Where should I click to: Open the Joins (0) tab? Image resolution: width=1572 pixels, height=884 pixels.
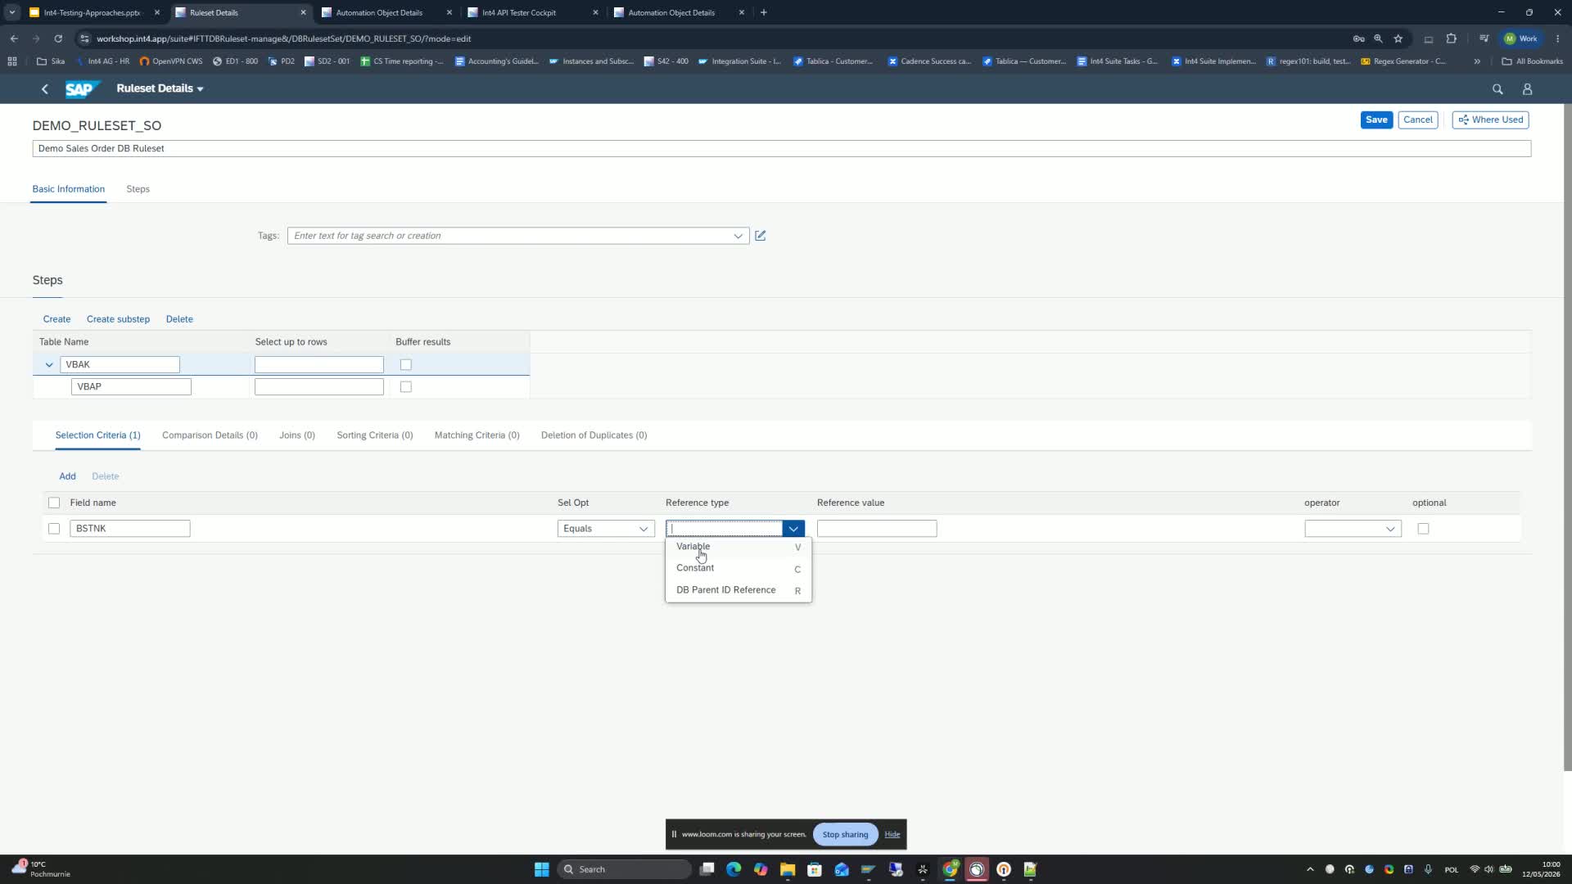tap(297, 435)
